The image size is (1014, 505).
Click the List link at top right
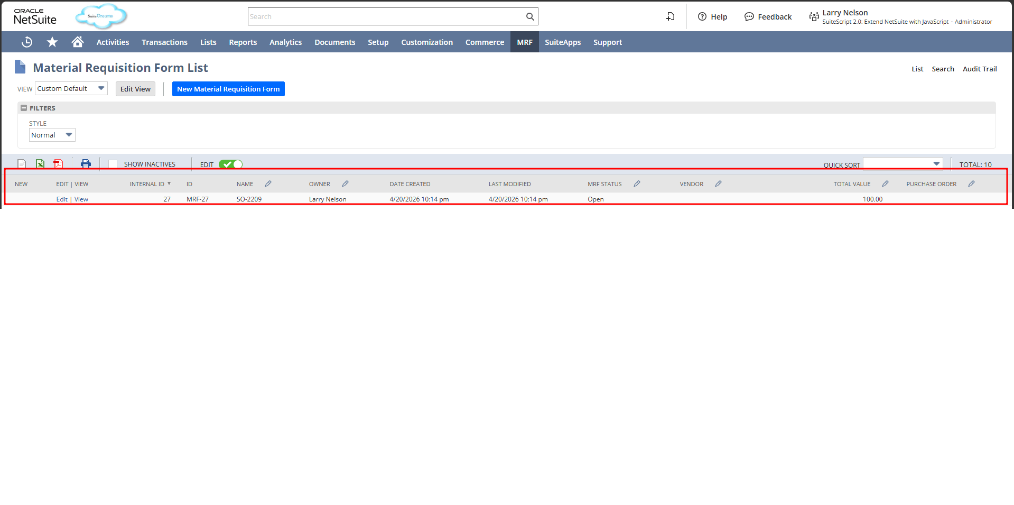[x=917, y=69]
